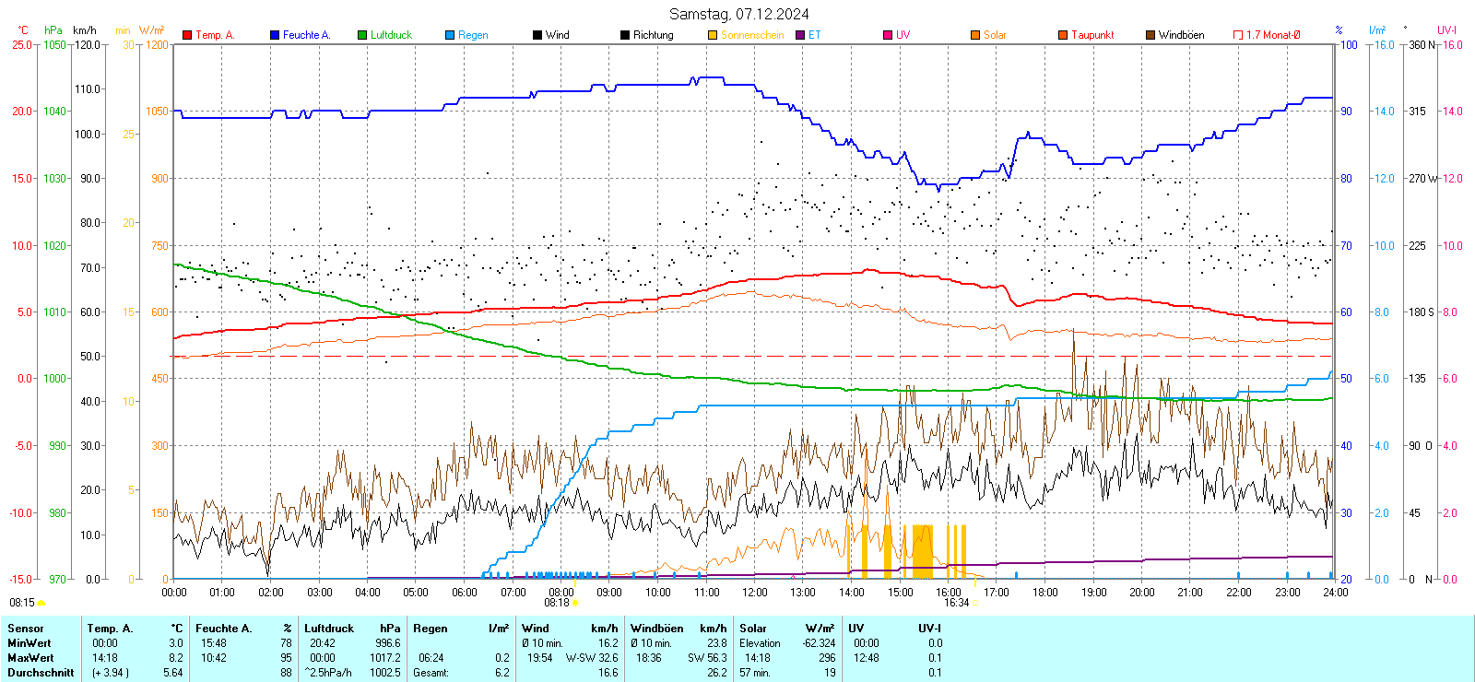This screenshot has height=682, width=1475.
Task: Click the brown Windböen legend square
Action: tap(1150, 35)
